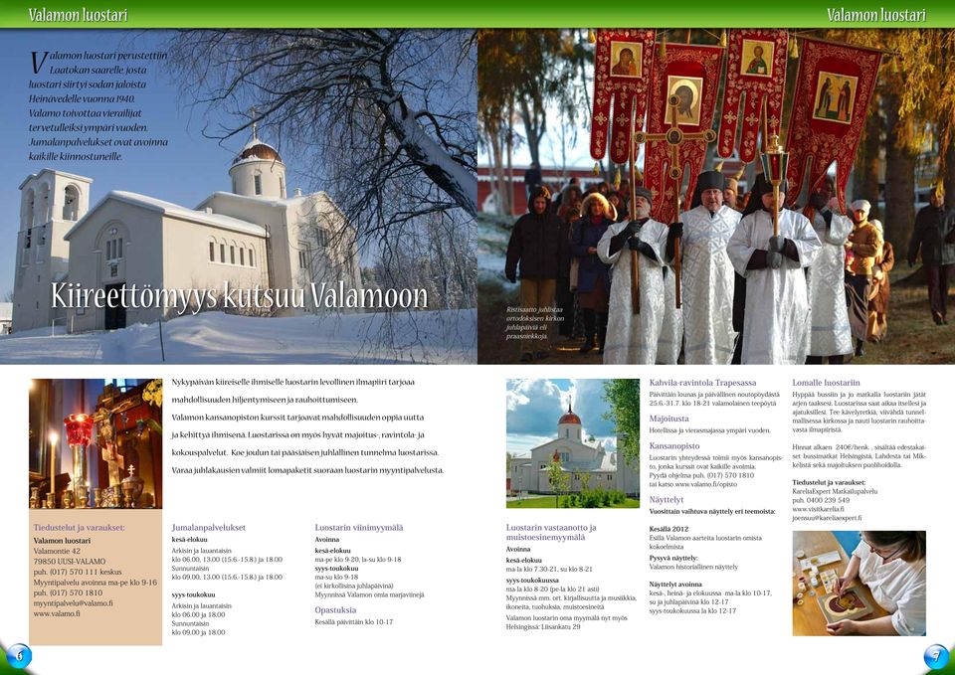Click the myyntipalvelu@valamo.fi email address
Viewport: 955px width, 675px height.
(73, 603)
